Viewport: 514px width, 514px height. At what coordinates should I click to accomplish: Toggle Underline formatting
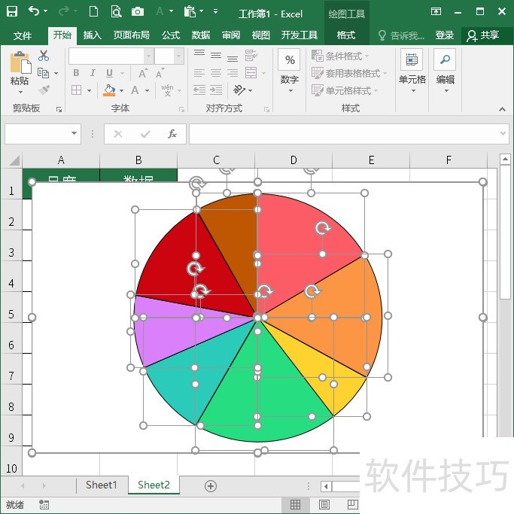tap(109, 73)
